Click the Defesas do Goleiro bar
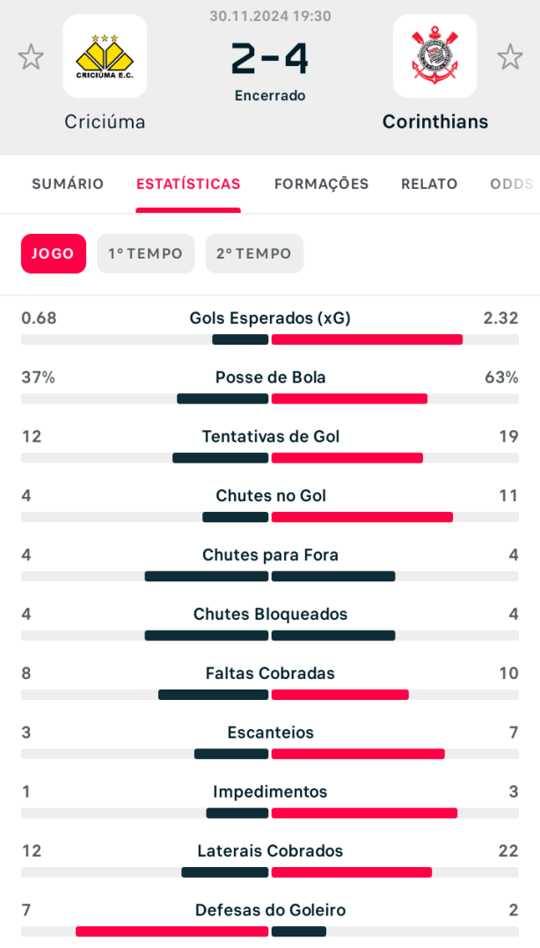Screen dimensions: 540x948 [x=270, y=931]
